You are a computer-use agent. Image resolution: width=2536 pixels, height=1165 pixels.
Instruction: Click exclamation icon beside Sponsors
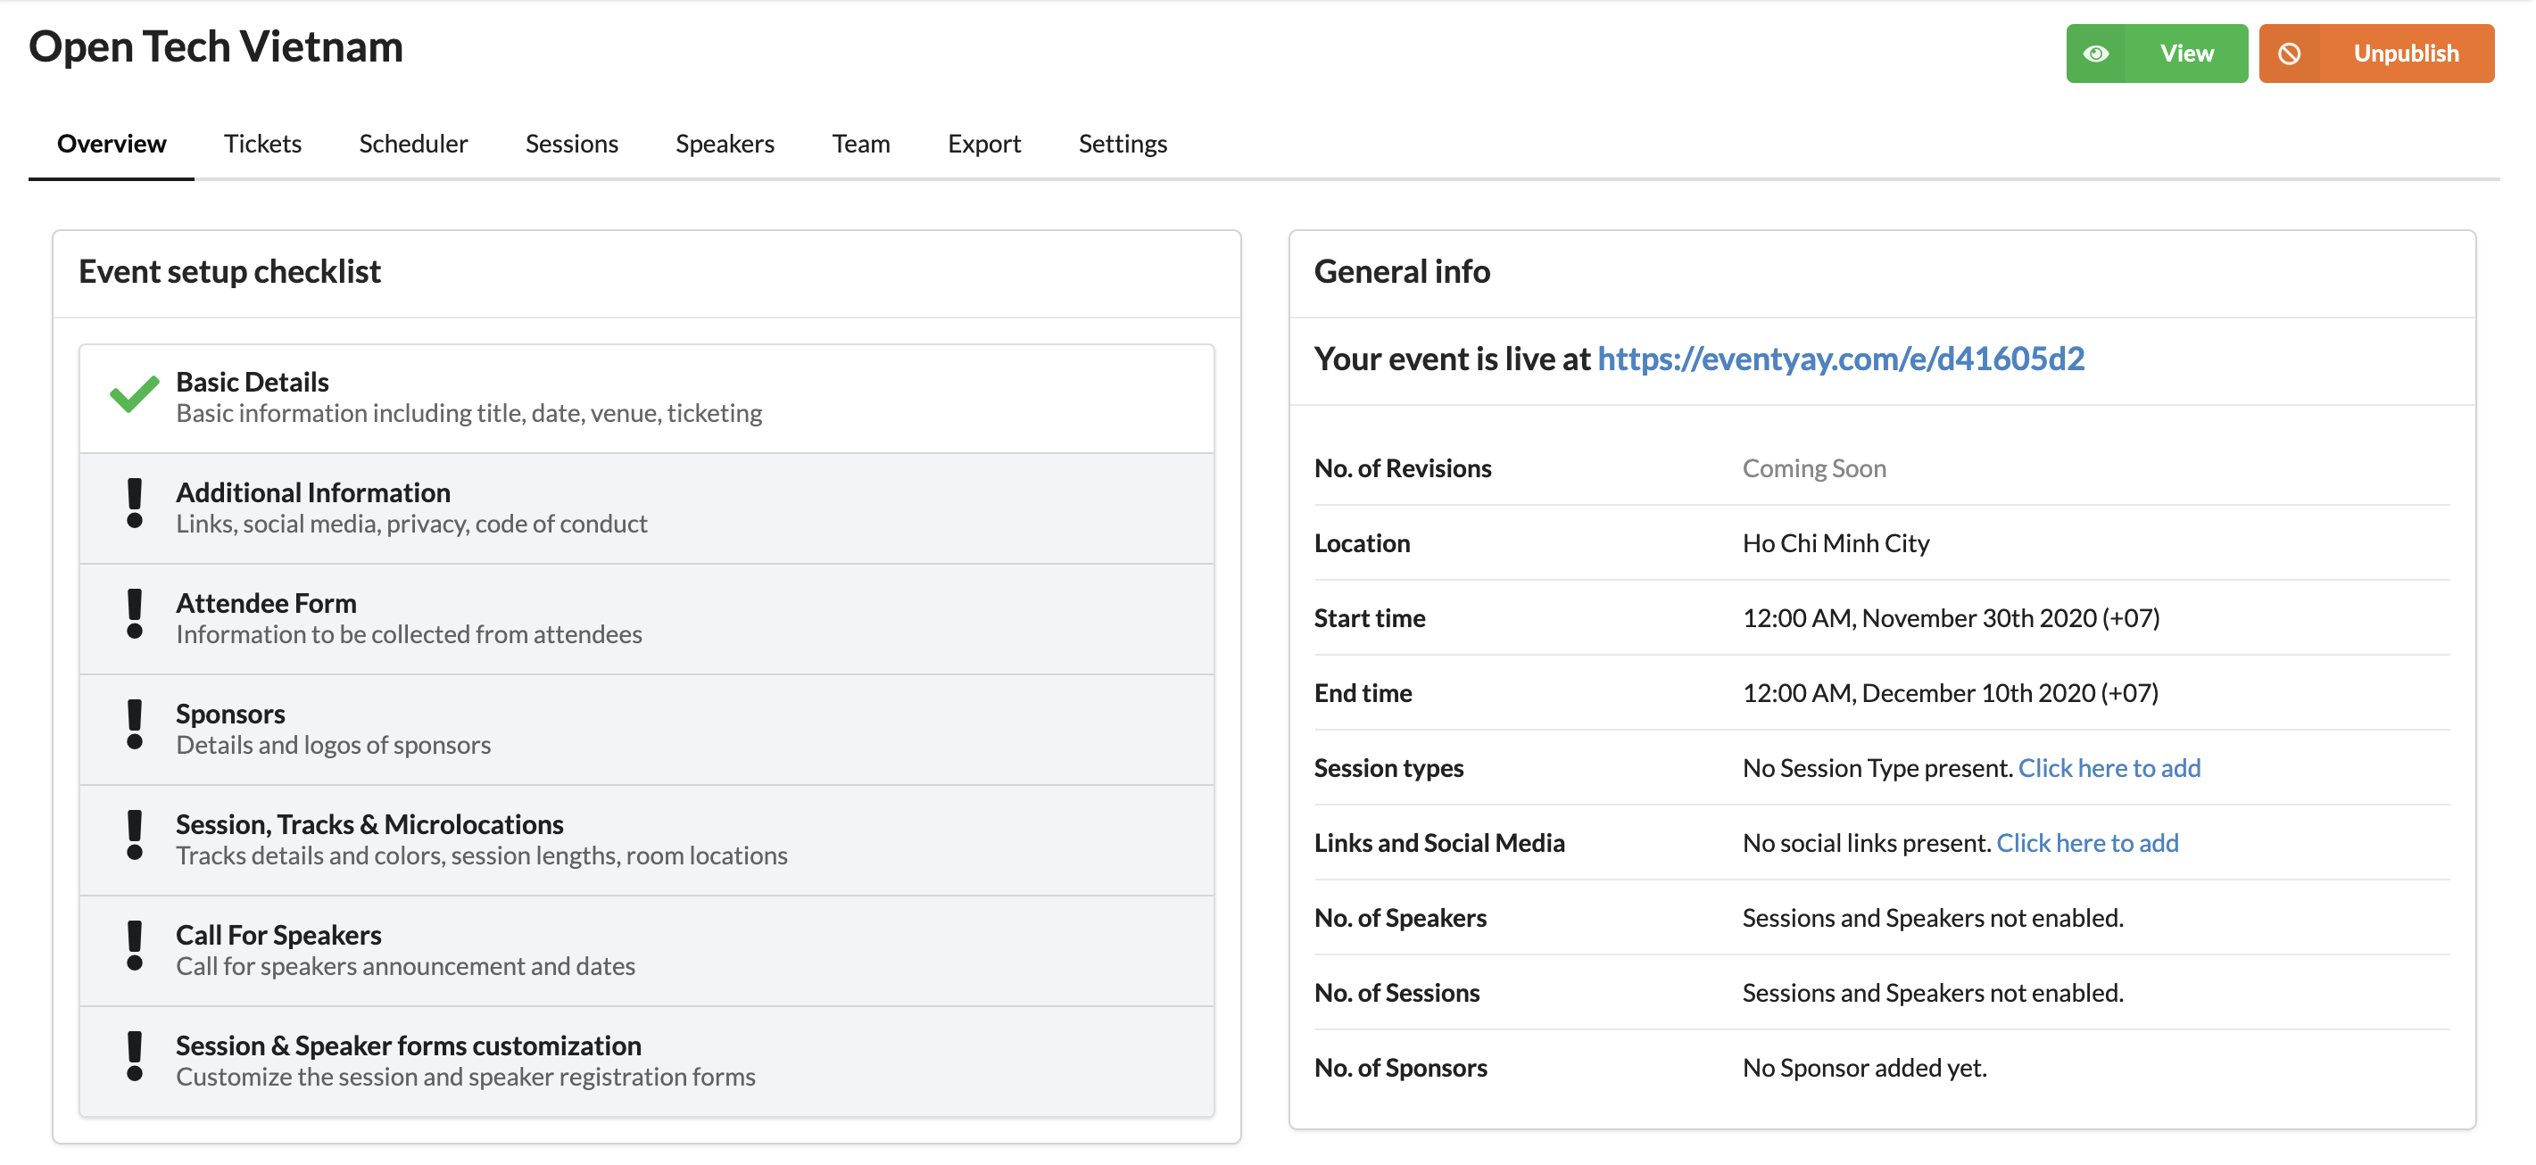pos(135,725)
